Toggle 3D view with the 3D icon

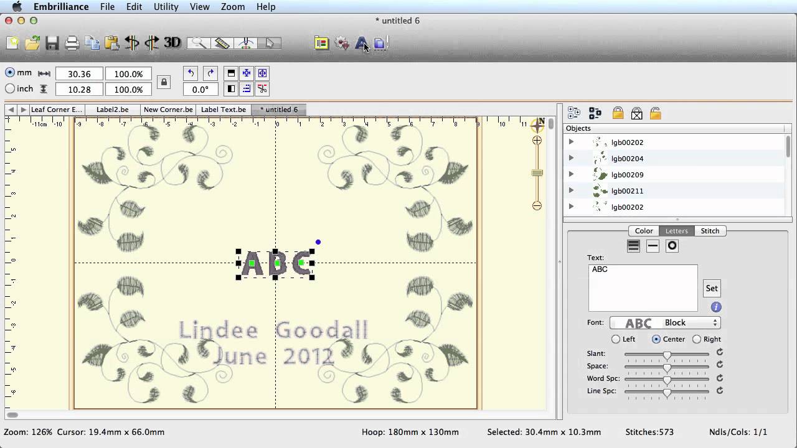172,43
